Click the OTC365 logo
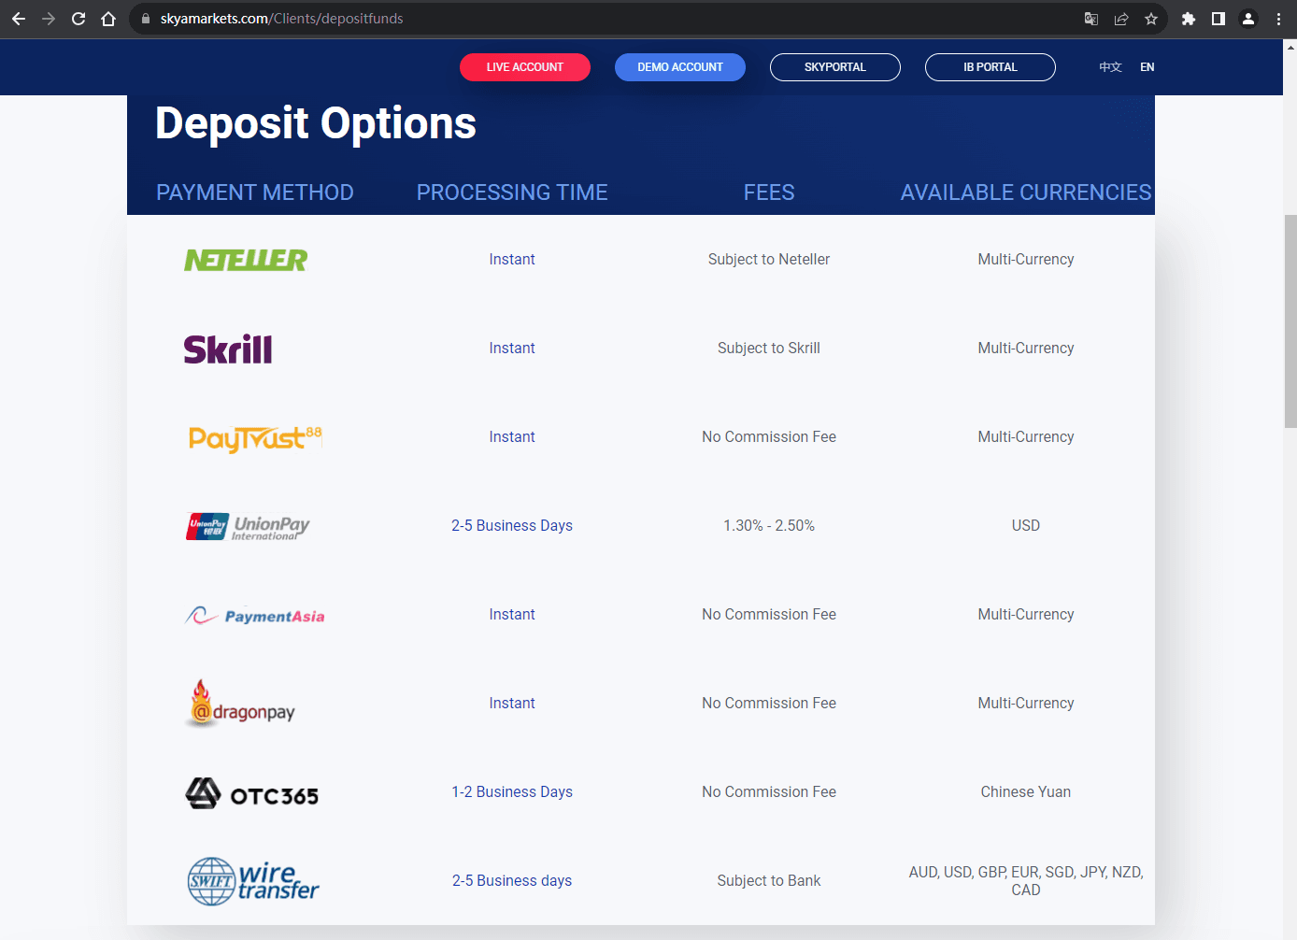Image resolution: width=1297 pixels, height=940 pixels. click(x=252, y=794)
